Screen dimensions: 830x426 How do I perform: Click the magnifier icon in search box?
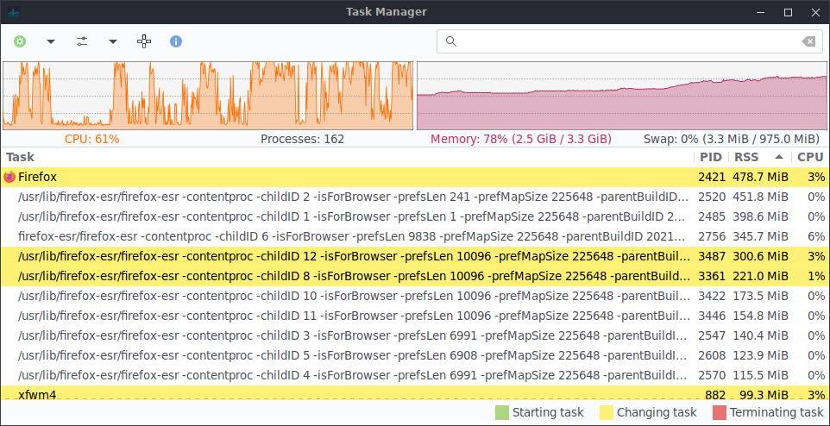point(451,41)
